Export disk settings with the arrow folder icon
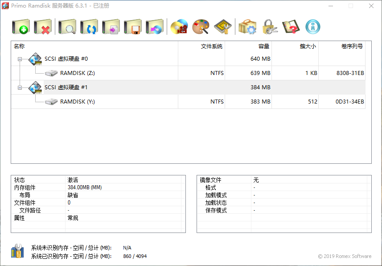The width and height of the screenshot is (382, 266). pyautogui.click(x=111, y=26)
